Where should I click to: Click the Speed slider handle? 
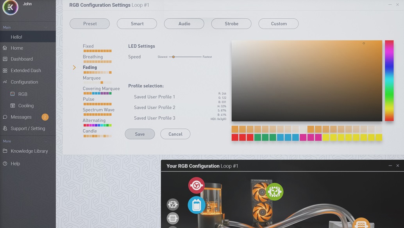173,57
